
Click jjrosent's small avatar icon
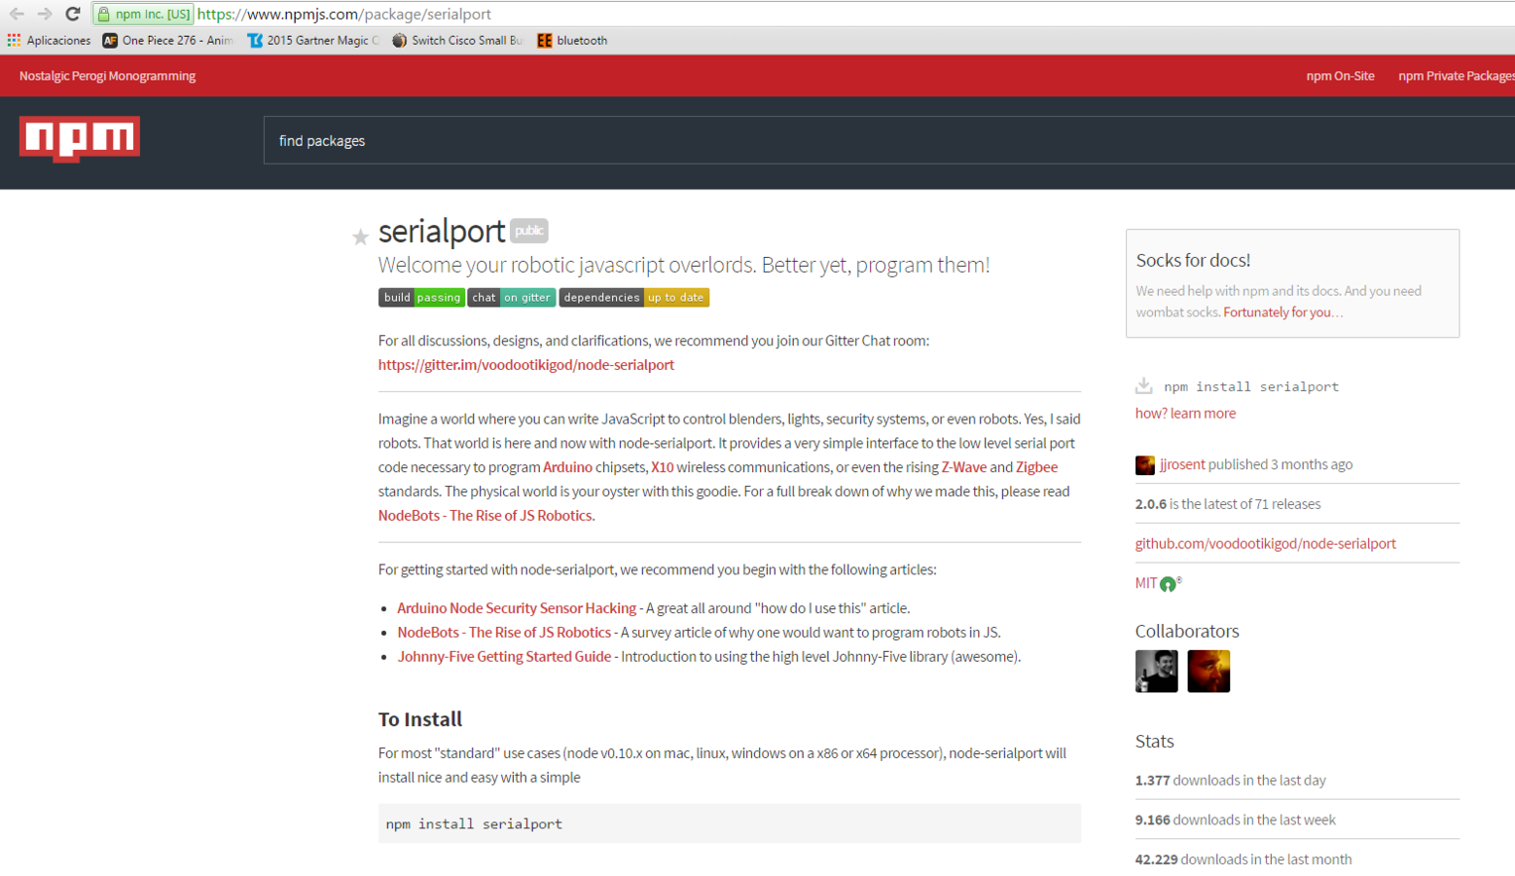click(x=1145, y=465)
